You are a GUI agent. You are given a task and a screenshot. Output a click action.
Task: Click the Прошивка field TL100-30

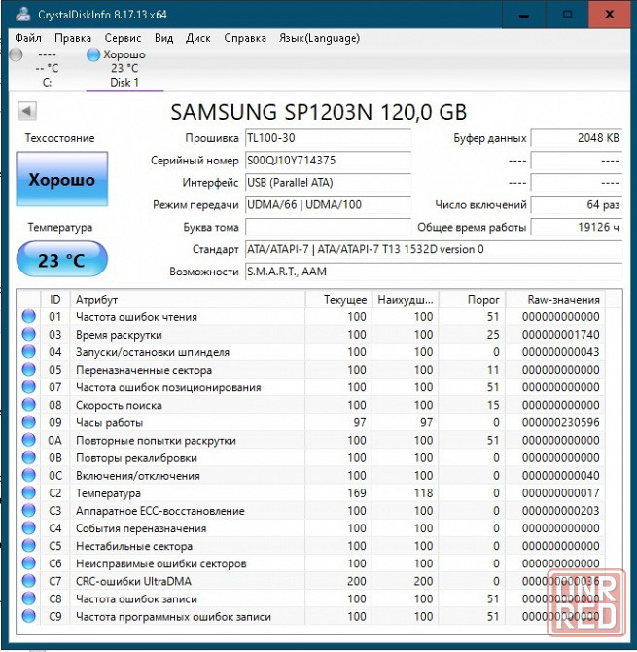point(329,138)
